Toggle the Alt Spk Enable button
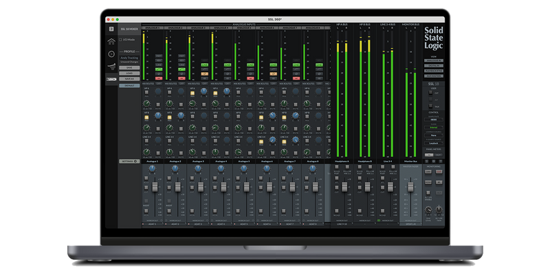The height and width of the screenshot is (275, 550). click(428, 192)
